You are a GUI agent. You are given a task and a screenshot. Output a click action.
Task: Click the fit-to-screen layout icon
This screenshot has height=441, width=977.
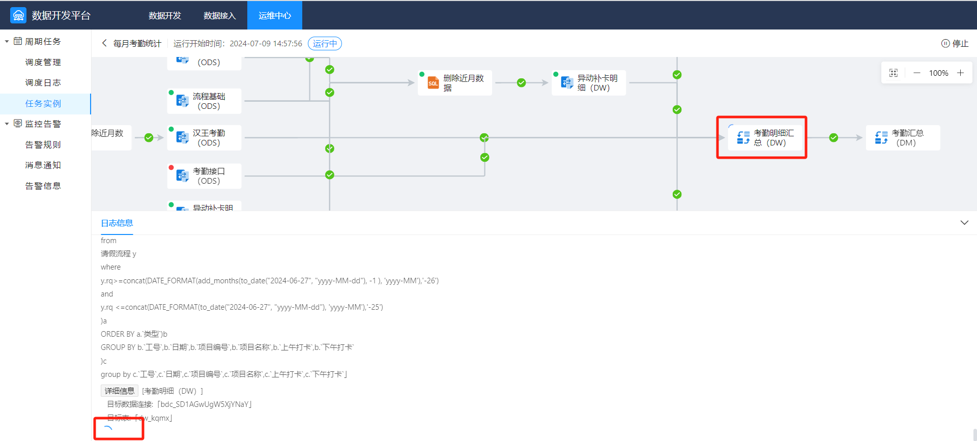coord(894,73)
